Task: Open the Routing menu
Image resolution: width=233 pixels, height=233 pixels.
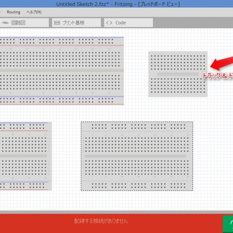Action: [14, 12]
